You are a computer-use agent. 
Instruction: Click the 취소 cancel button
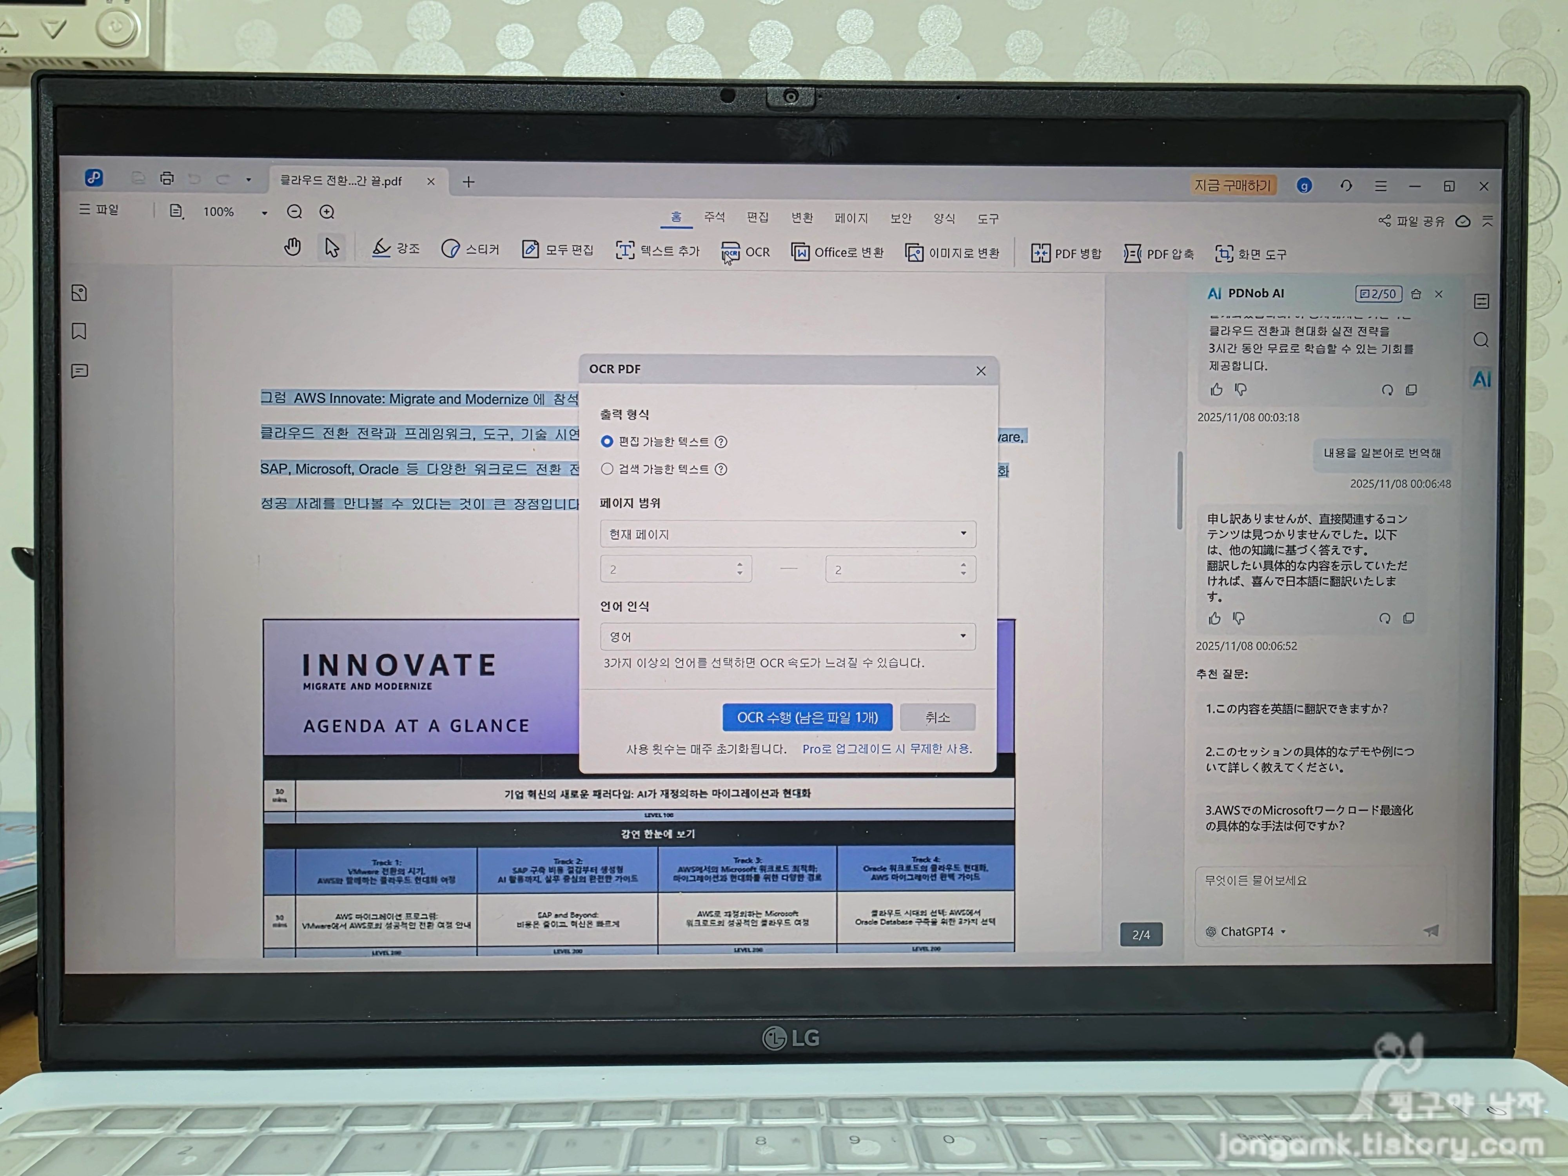tap(938, 718)
